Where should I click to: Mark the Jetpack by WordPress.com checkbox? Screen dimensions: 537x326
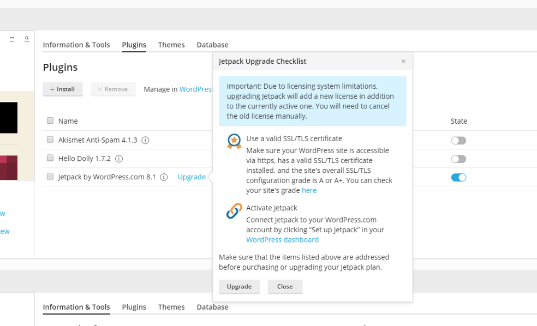(50, 177)
